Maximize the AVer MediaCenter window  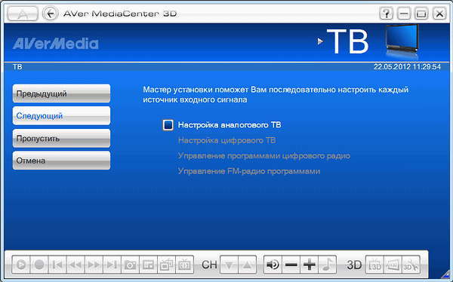(421, 14)
